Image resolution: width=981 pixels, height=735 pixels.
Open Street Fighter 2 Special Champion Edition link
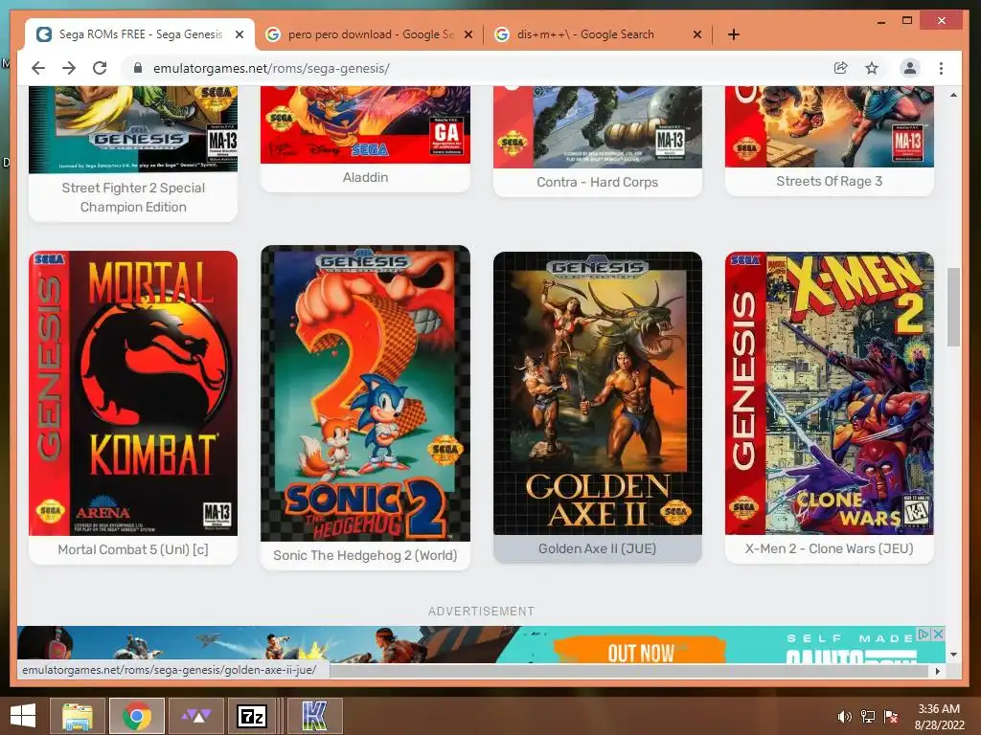click(133, 197)
